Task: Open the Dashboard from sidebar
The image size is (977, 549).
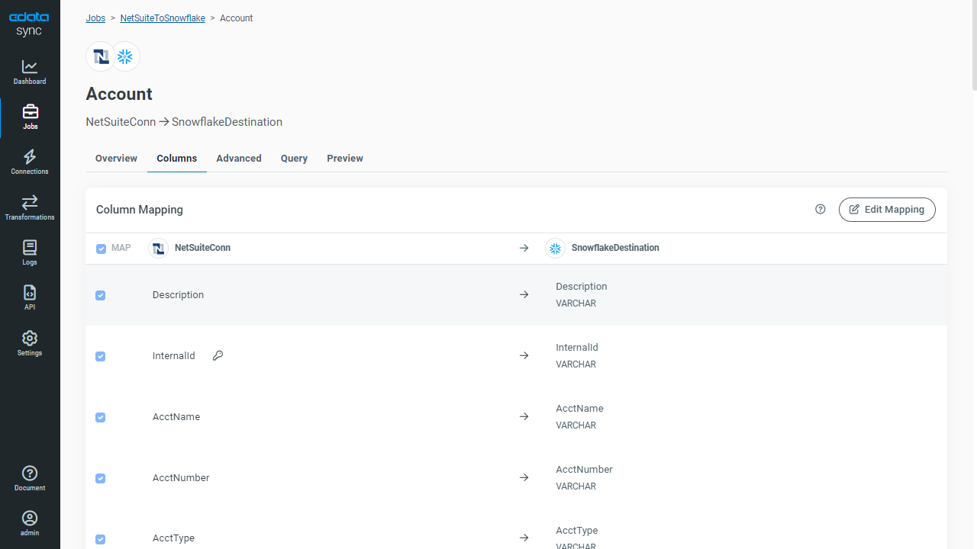Action: 30,72
